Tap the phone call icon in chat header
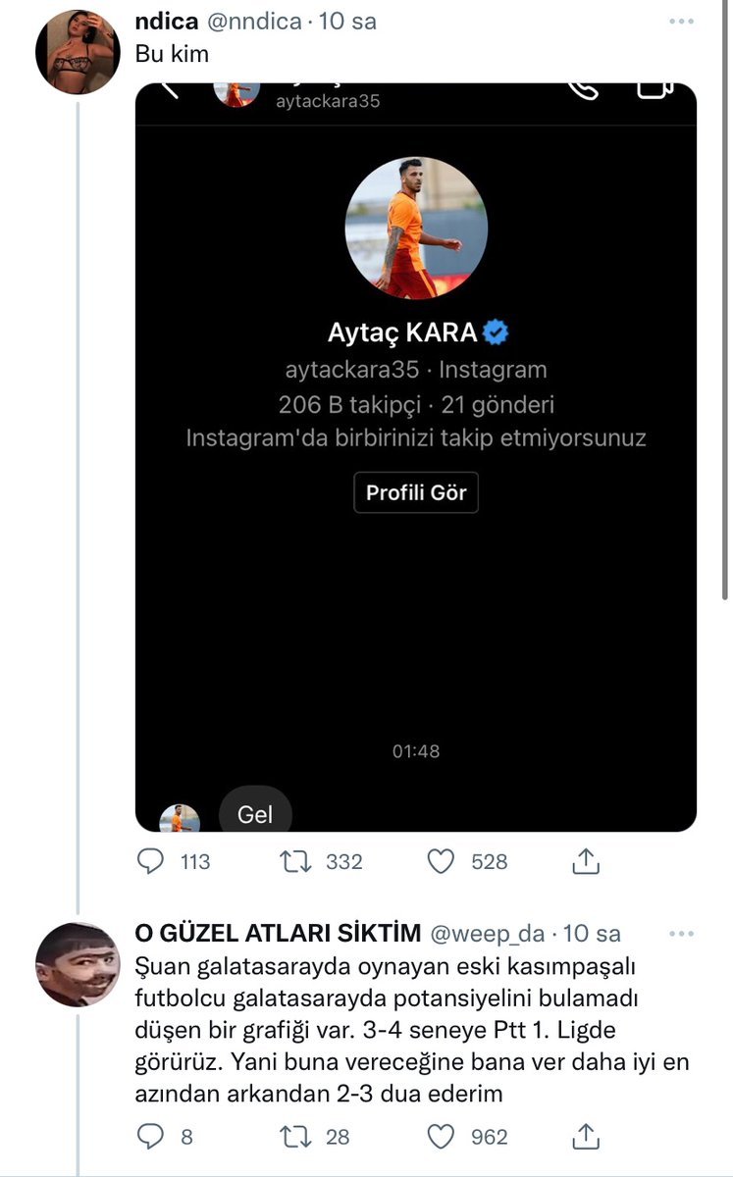 tap(584, 88)
